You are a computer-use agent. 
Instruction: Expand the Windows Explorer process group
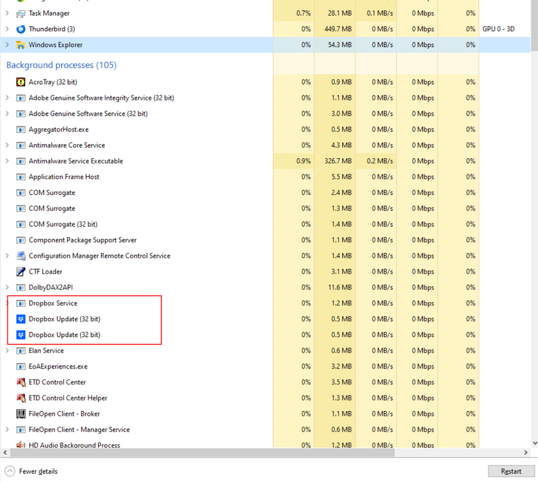coord(7,44)
